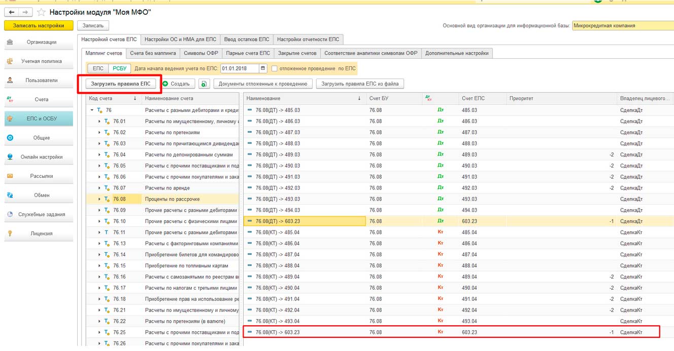Switch to Парные счета ЕПС subtab
The width and height of the screenshot is (674, 351).
coord(248,53)
